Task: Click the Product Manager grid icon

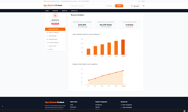Action: coord(47,32)
